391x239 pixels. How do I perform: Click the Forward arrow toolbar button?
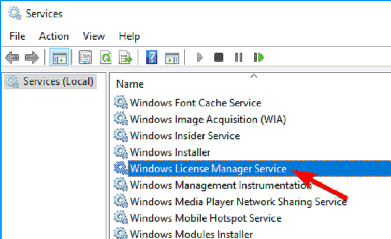pos(32,58)
